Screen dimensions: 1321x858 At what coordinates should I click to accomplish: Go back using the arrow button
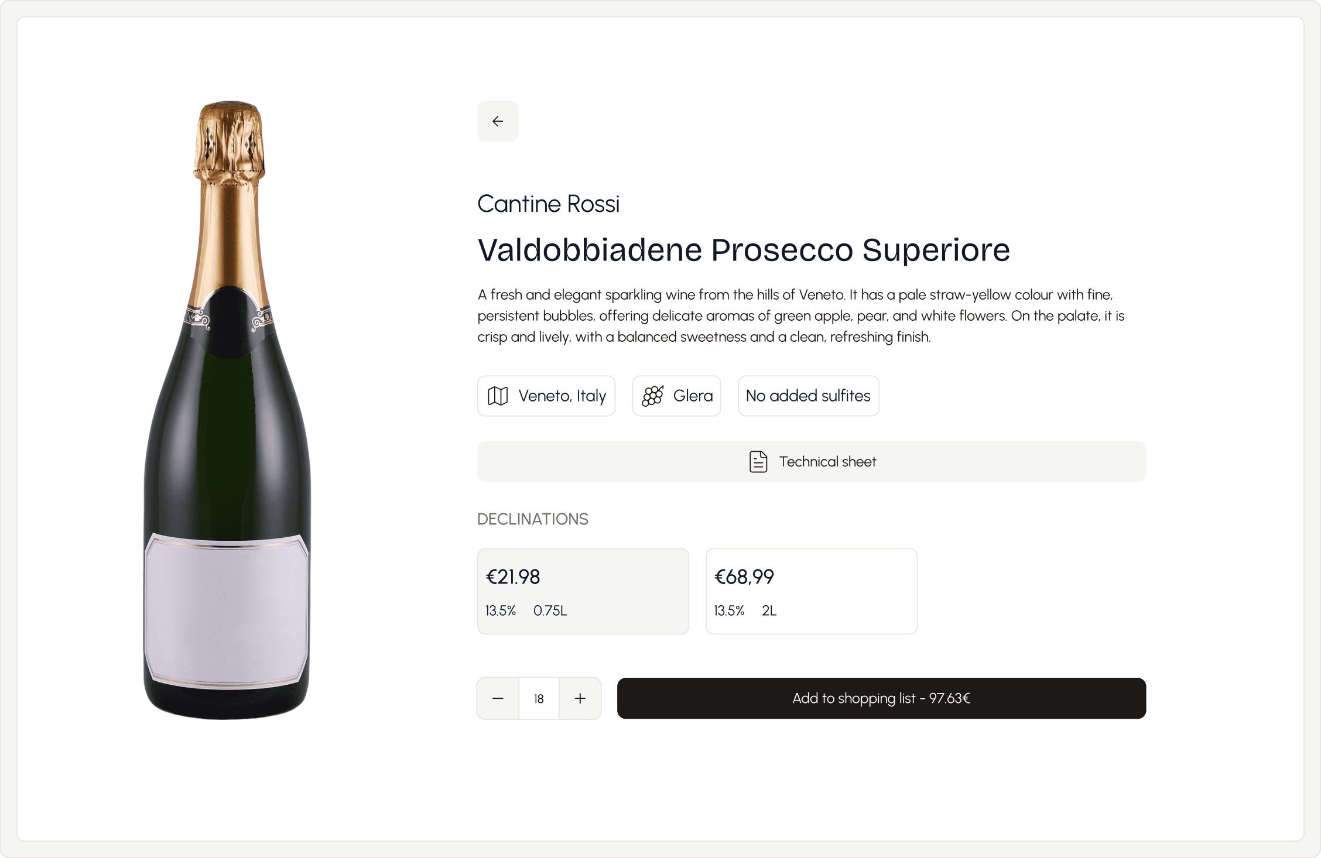pos(497,121)
